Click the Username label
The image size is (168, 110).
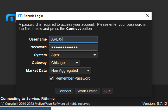click(38, 39)
